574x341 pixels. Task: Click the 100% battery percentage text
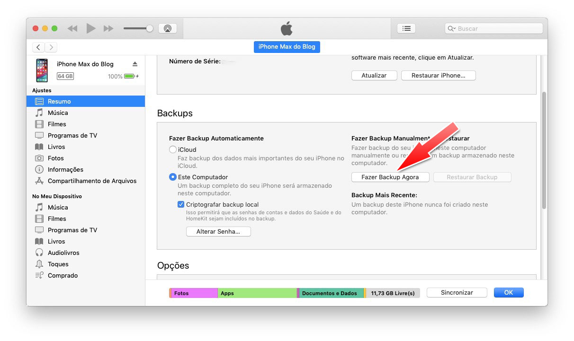(x=115, y=76)
